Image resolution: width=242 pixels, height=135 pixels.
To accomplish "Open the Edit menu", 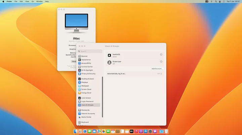I will [21, 1].
